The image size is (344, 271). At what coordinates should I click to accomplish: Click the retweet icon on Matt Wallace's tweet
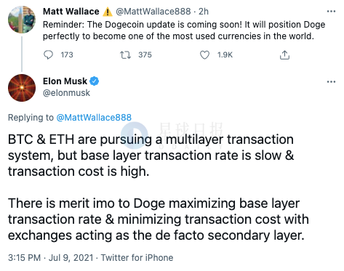click(126, 55)
